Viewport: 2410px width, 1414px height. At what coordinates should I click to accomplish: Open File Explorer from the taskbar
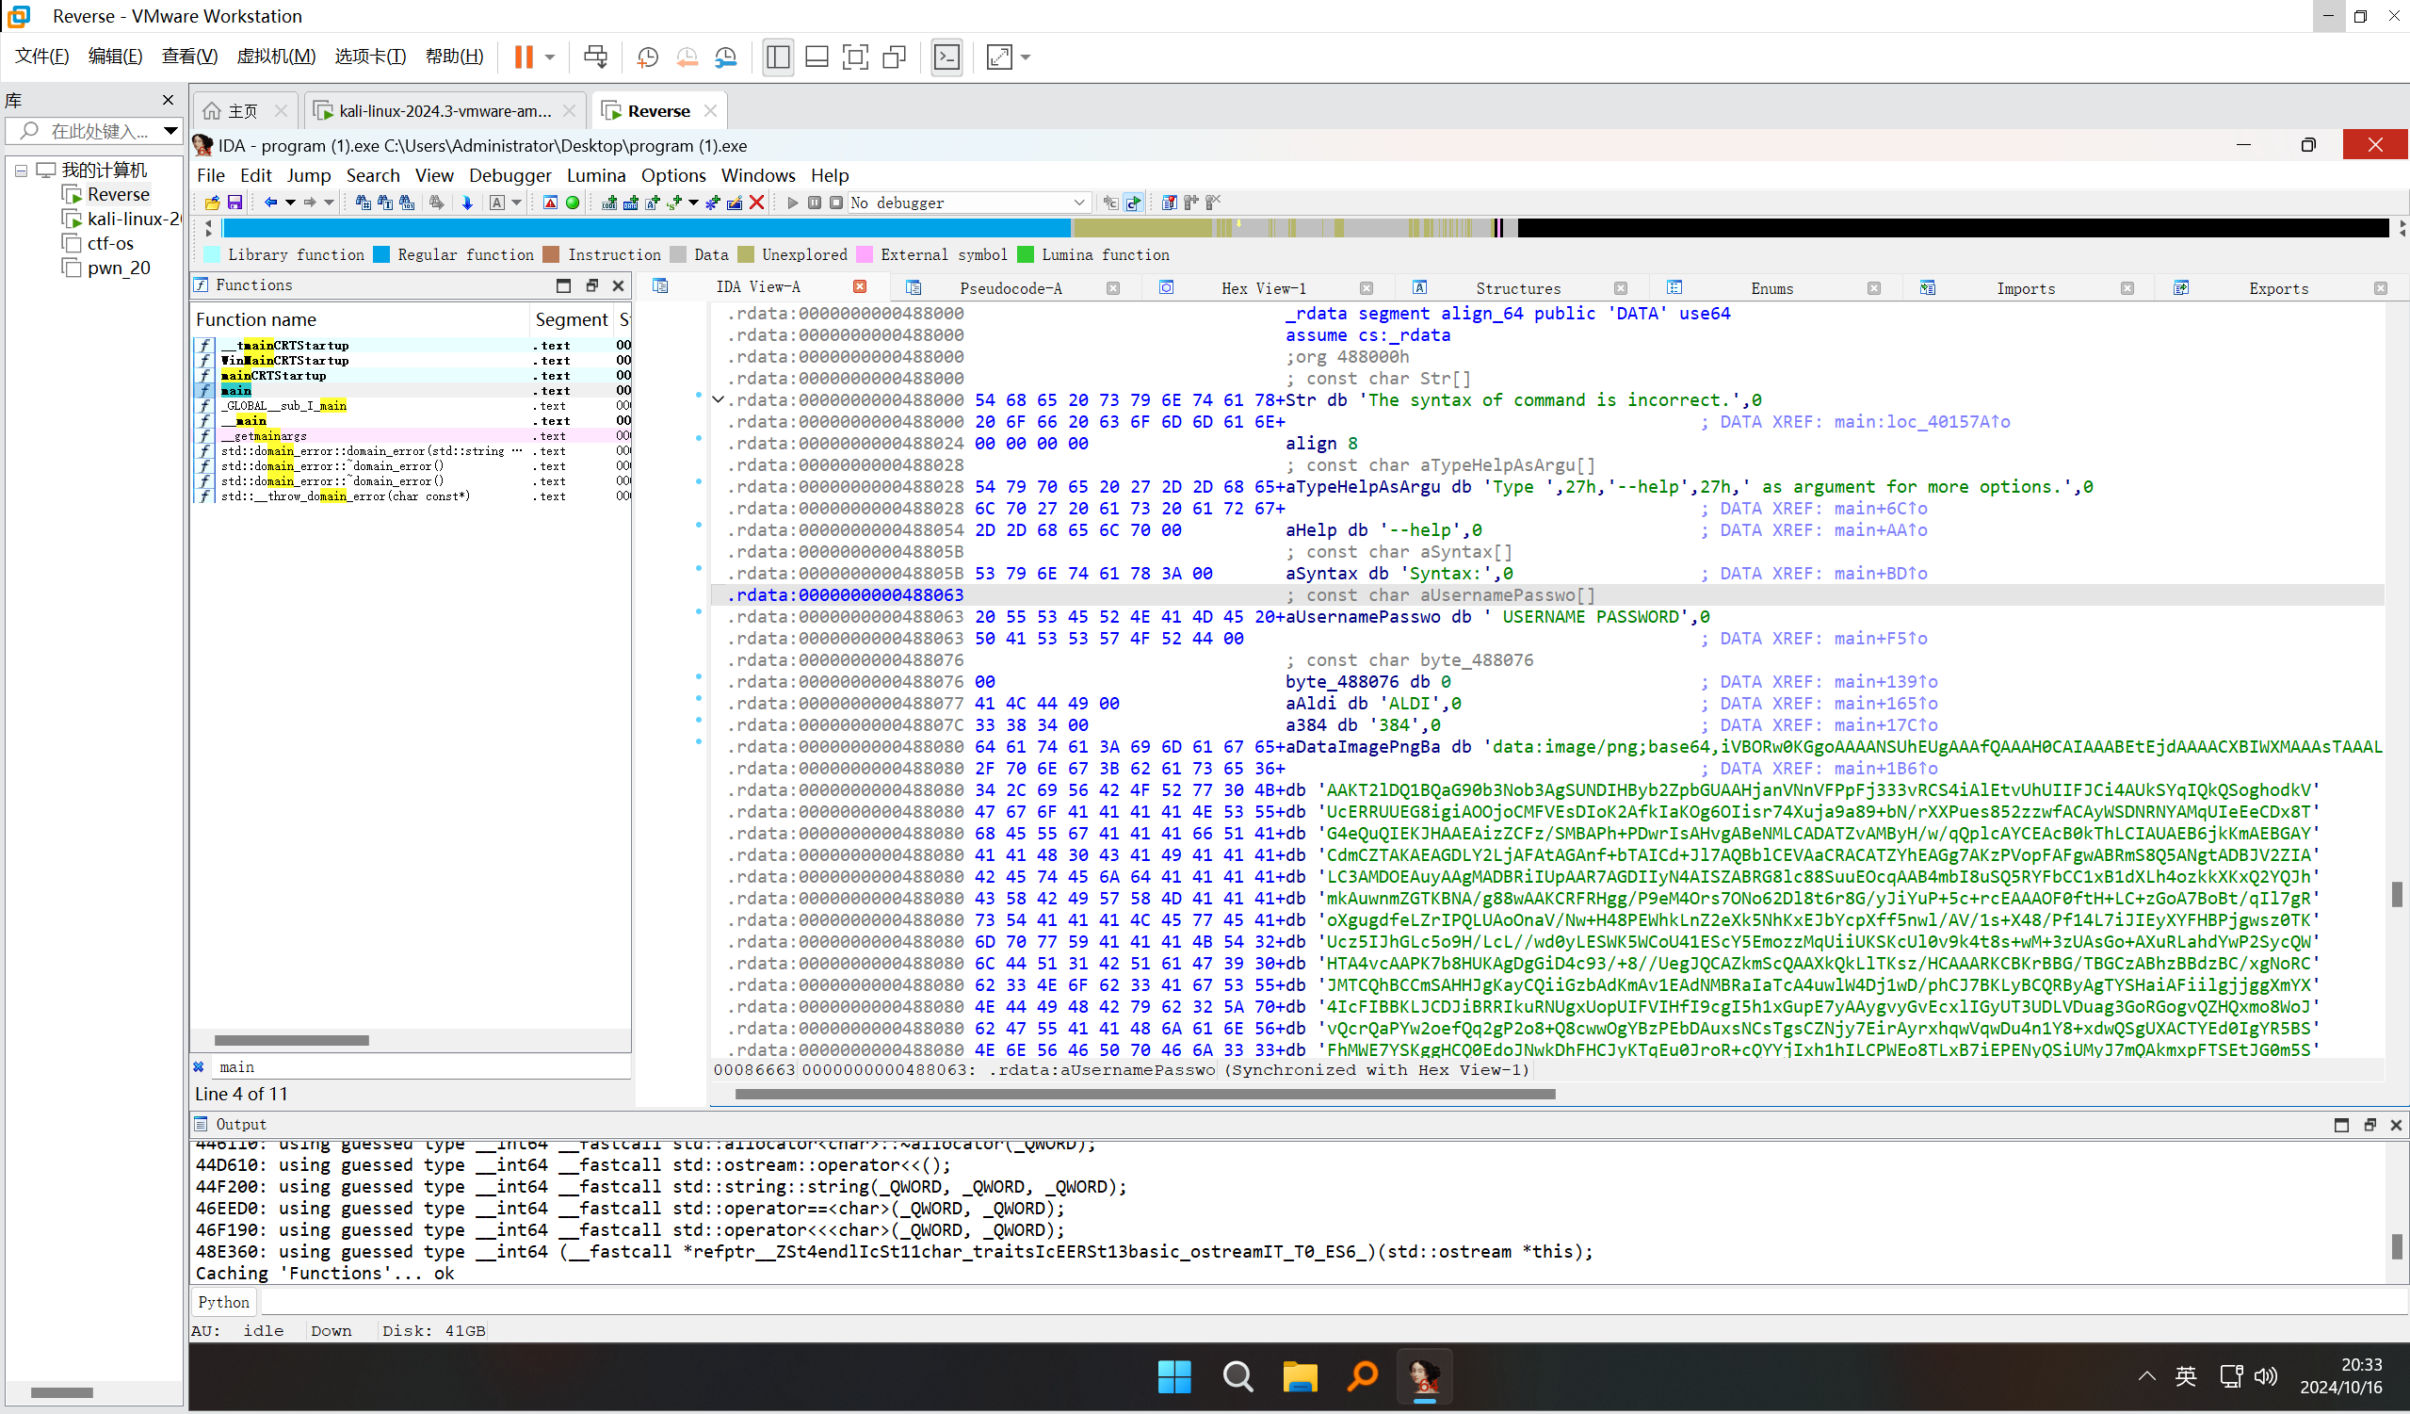click(x=1300, y=1376)
